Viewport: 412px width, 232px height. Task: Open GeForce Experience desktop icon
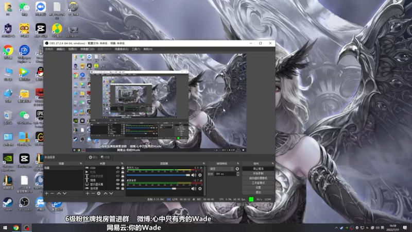(8, 162)
